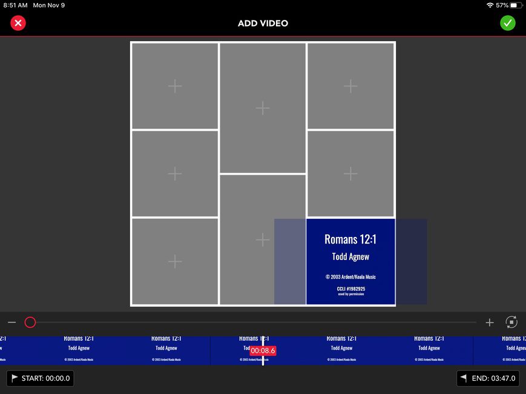Add media to the top-right empty grid cell

coord(350,86)
